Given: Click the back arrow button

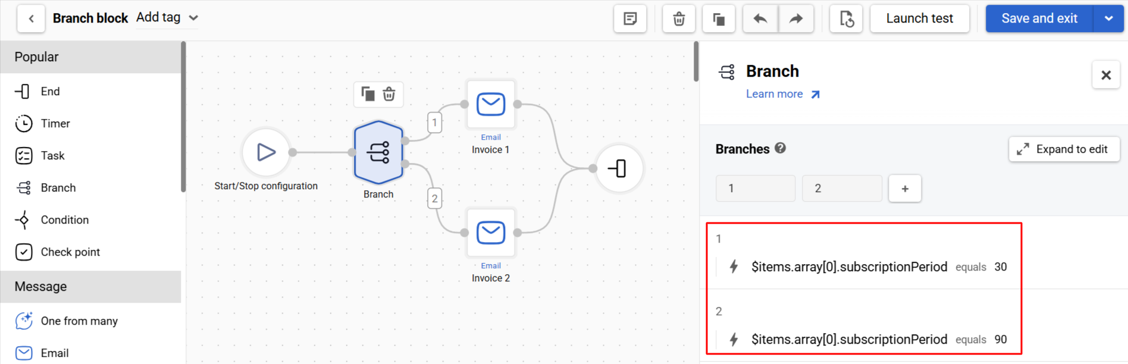Looking at the screenshot, I should [31, 18].
